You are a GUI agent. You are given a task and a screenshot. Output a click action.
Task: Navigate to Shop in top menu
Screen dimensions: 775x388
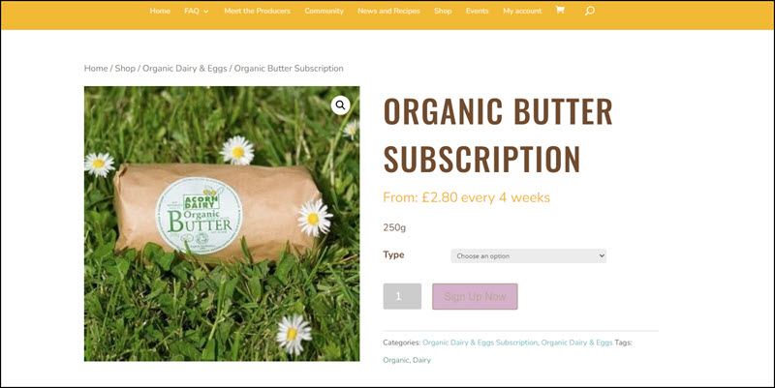(x=443, y=11)
